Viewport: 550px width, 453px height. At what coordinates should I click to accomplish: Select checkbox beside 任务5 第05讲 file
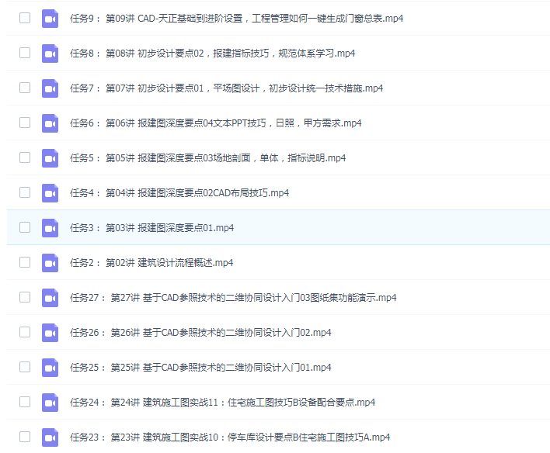click(x=25, y=157)
